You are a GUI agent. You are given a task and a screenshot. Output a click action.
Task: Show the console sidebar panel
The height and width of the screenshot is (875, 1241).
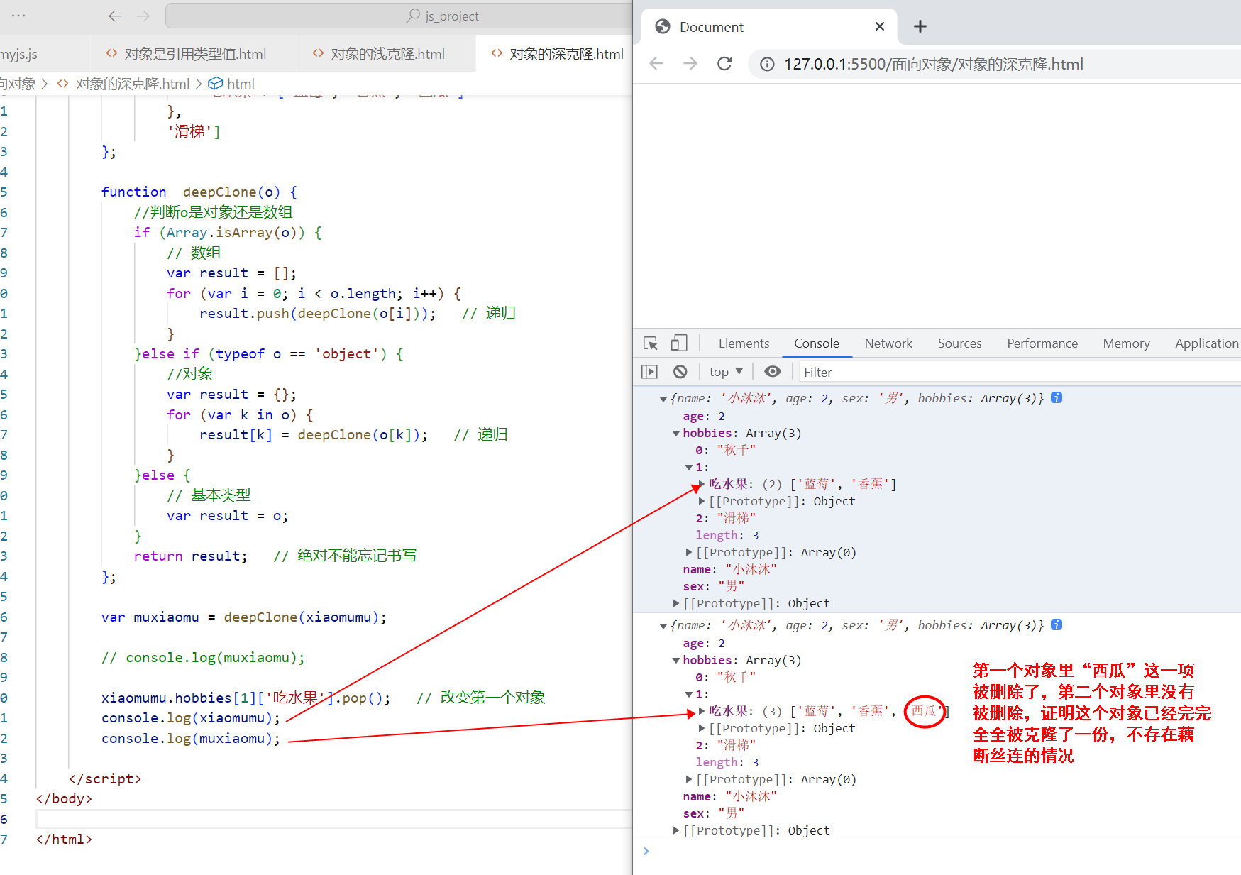(x=649, y=372)
